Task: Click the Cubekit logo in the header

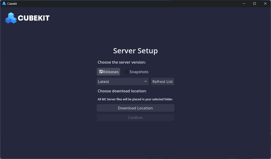Action: (28, 18)
